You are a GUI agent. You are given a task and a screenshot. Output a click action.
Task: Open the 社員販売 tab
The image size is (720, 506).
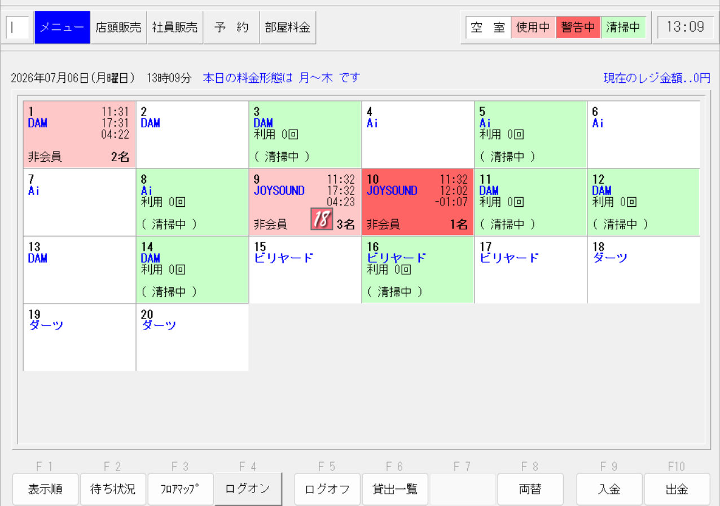[x=175, y=27]
